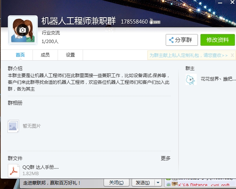Expand the dropdown arrow beside 发送 button
The width and height of the screenshot is (236, 189).
(158, 183)
